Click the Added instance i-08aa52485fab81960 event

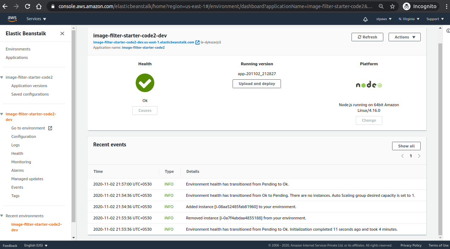tap(241, 207)
